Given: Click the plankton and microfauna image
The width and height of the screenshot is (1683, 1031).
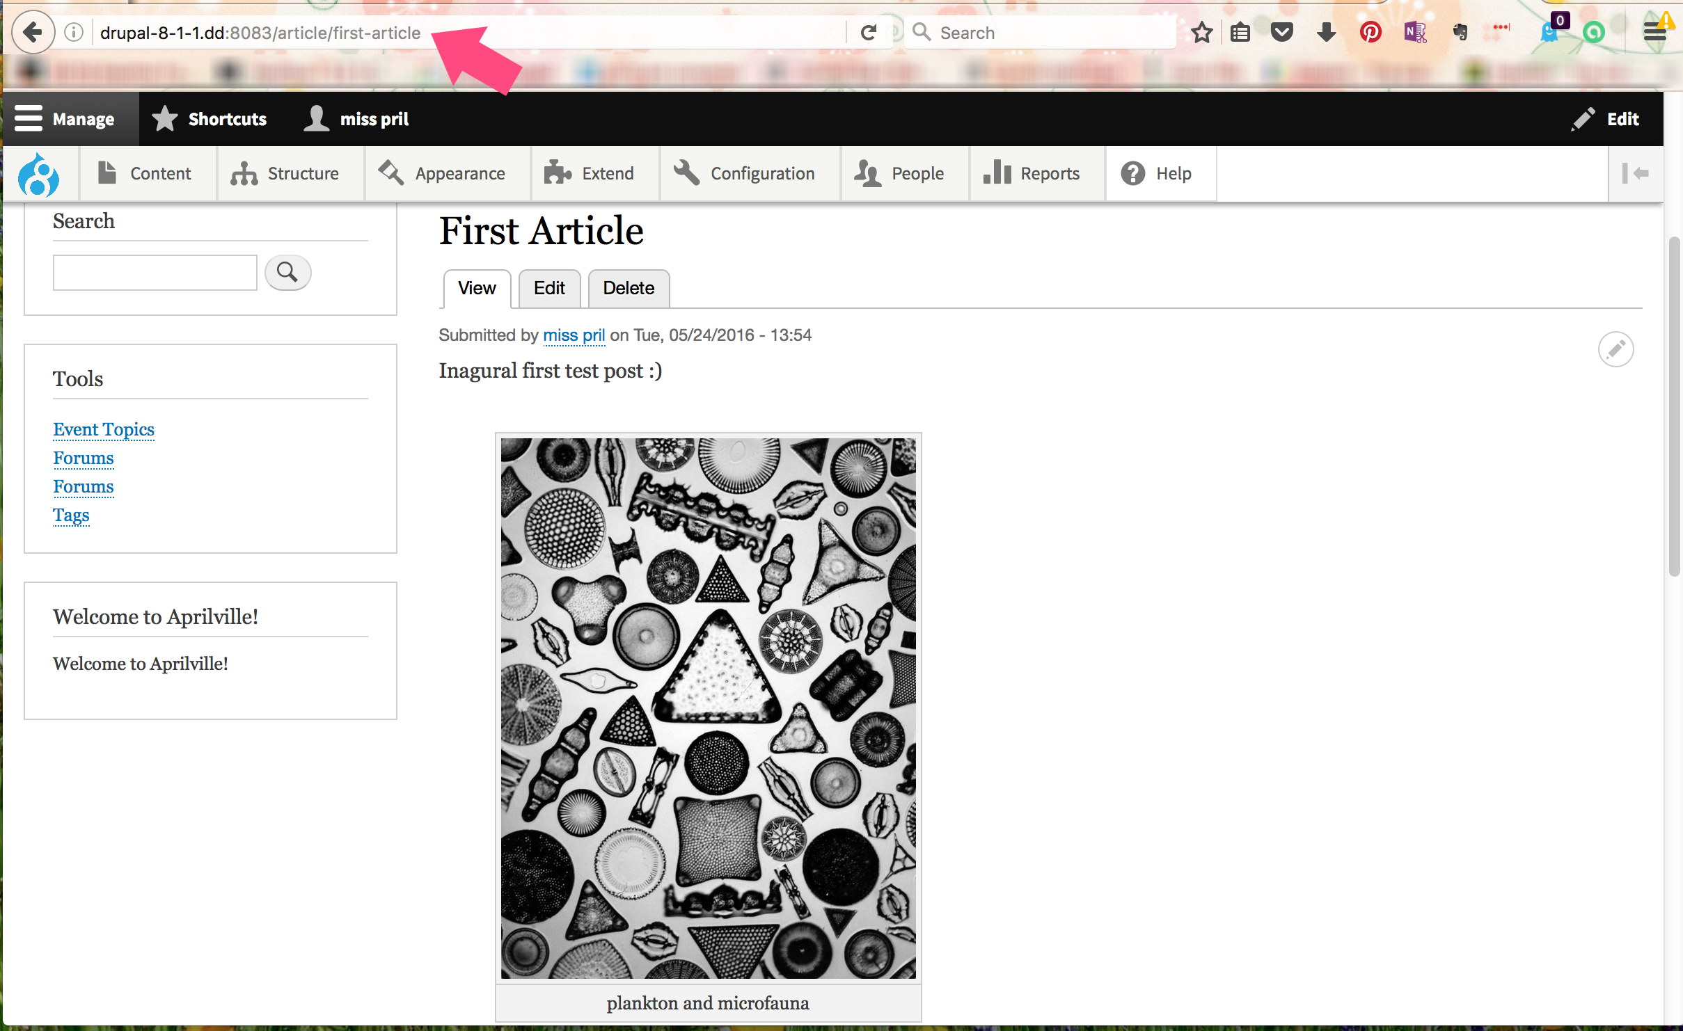Looking at the screenshot, I should (x=708, y=708).
